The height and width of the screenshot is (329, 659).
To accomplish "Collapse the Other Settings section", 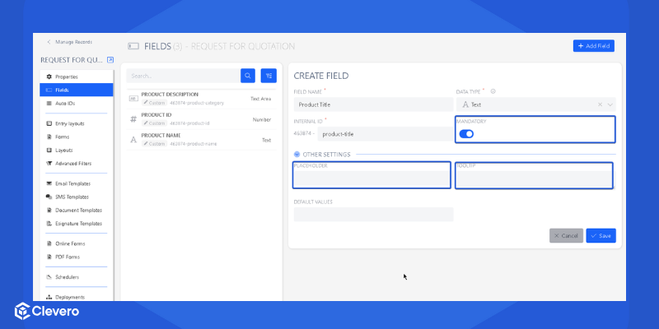I will (297, 155).
